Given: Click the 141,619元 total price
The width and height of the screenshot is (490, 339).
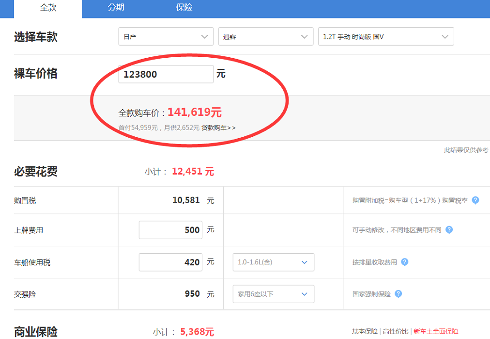Looking at the screenshot, I should [195, 112].
